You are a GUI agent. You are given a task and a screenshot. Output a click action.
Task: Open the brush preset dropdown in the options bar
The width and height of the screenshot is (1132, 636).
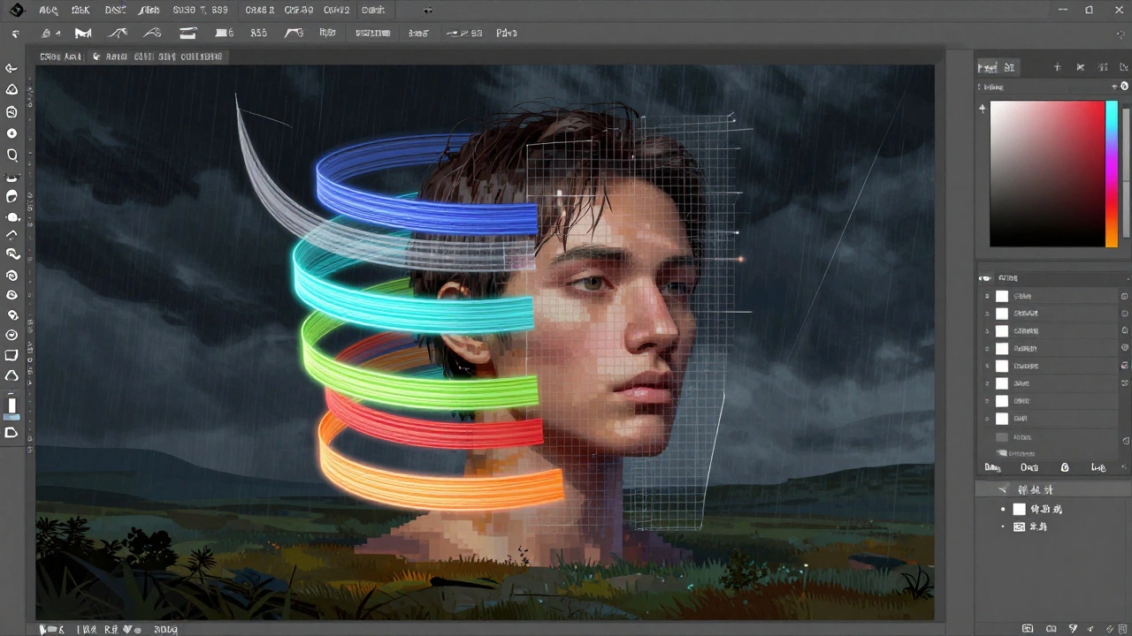pos(49,33)
